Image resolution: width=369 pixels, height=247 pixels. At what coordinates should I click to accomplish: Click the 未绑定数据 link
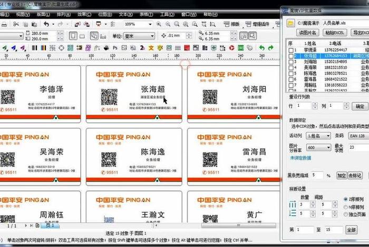click(x=300, y=158)
